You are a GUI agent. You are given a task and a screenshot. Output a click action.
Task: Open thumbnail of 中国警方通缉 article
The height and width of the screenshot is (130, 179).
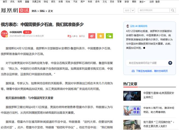coord(132,96)
